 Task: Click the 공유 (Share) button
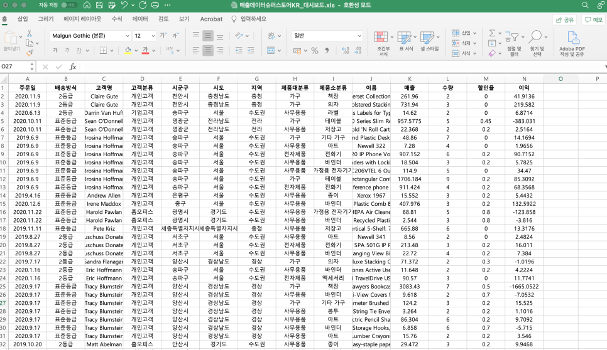click(565, 19)
